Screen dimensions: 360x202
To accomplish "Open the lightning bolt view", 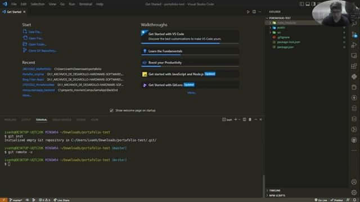I will click(x=354, y=98).
